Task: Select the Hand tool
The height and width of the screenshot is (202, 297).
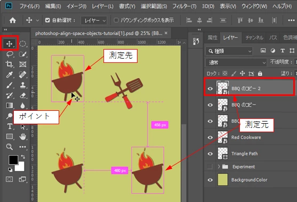Action: click(23, 136)
